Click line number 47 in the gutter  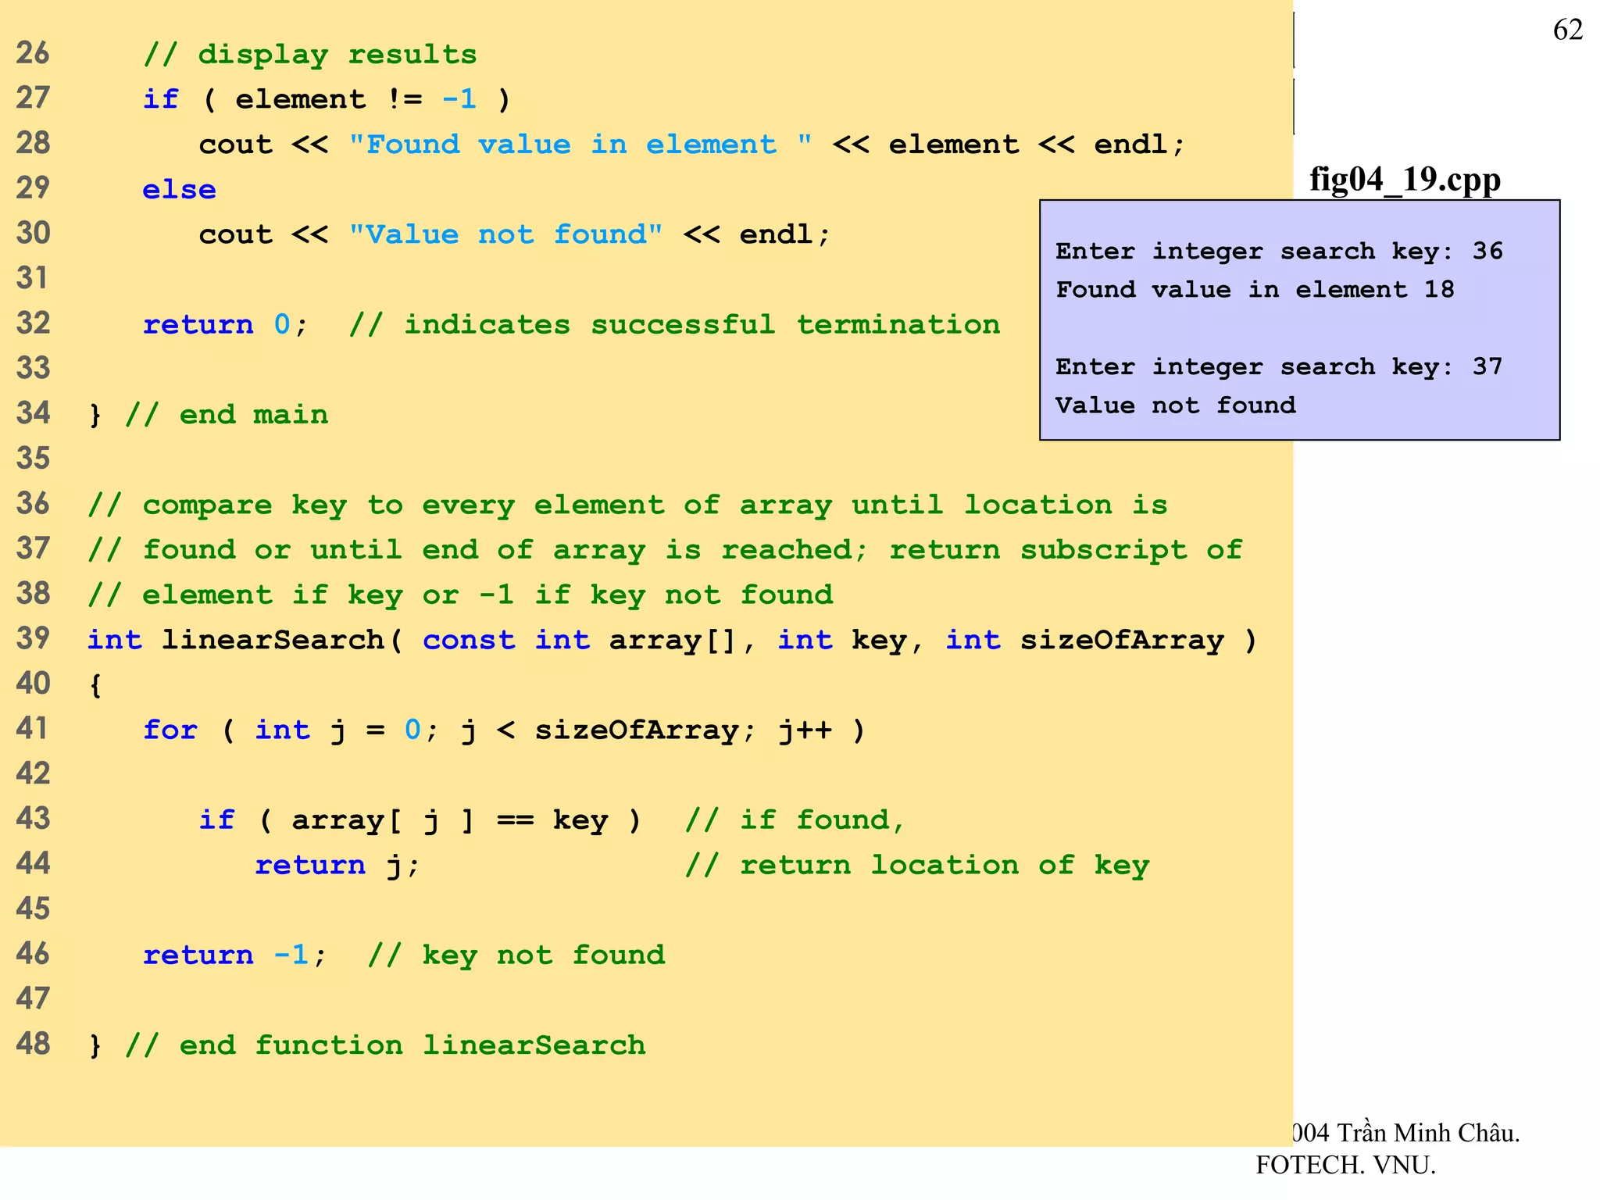pyautogui.click(x=33, y=998)
